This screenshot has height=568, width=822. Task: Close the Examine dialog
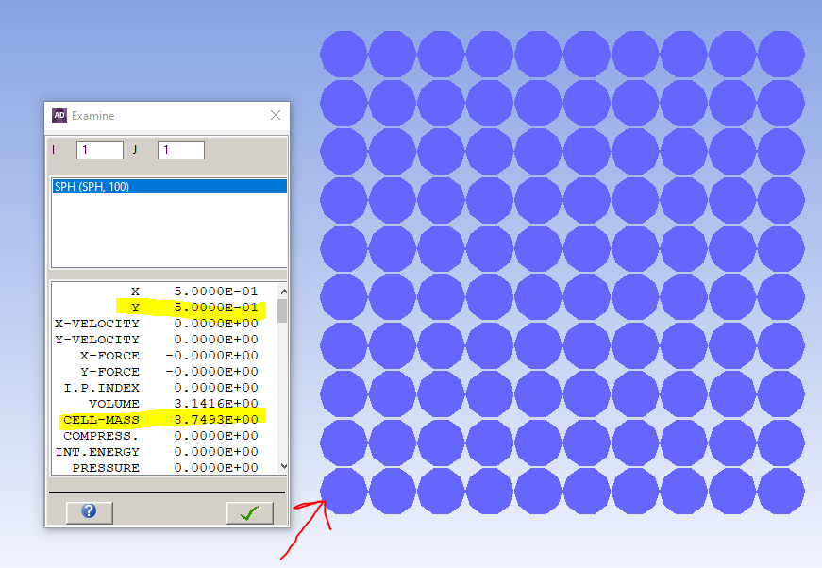point(276,115)
